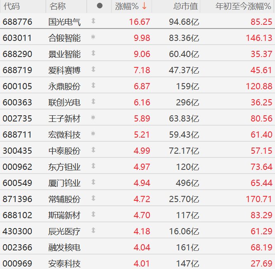This screenshot has width=275, height=269.
Task: Select stock code 000962
Action: (17, 167)
